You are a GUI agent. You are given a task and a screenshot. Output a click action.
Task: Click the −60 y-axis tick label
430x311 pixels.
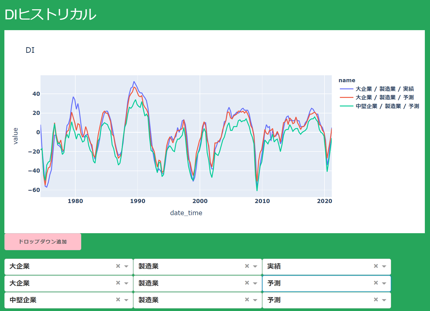click(34, 190)
